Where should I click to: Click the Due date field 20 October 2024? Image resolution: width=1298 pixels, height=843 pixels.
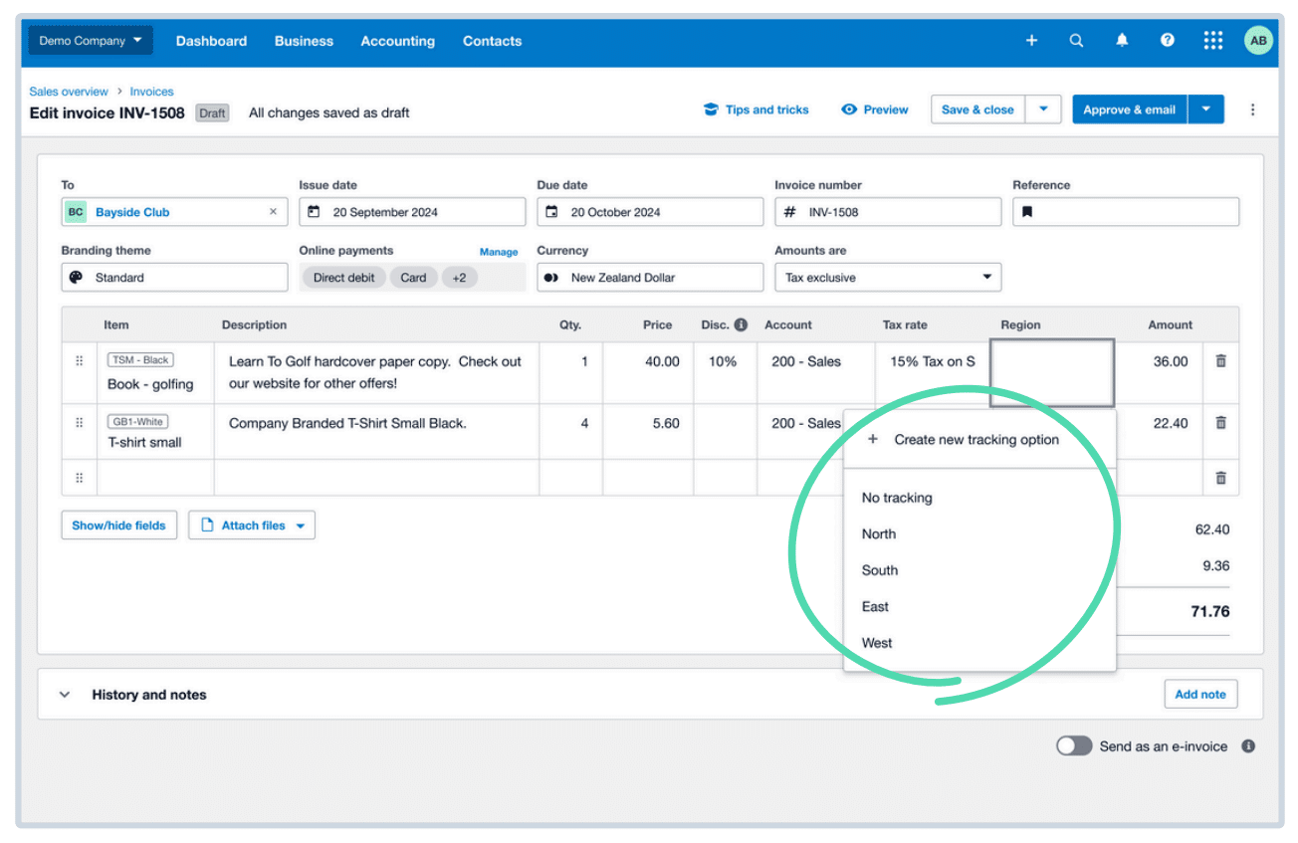tap(650, 212)
